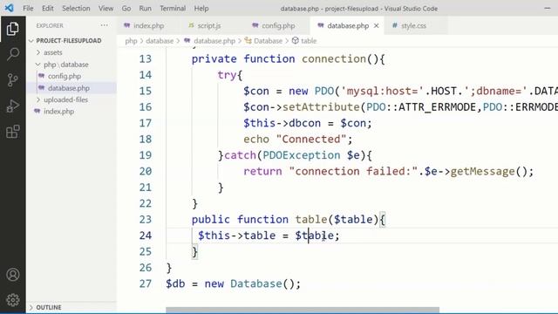This screenshot has width=558, height=314.
Task: Click the table breadcrumb label
Action: pyautogui.click(x=309, y=41)
